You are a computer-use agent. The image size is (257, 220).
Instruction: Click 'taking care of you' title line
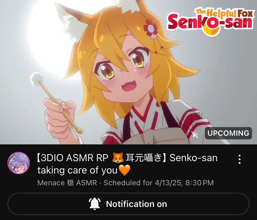77,170
